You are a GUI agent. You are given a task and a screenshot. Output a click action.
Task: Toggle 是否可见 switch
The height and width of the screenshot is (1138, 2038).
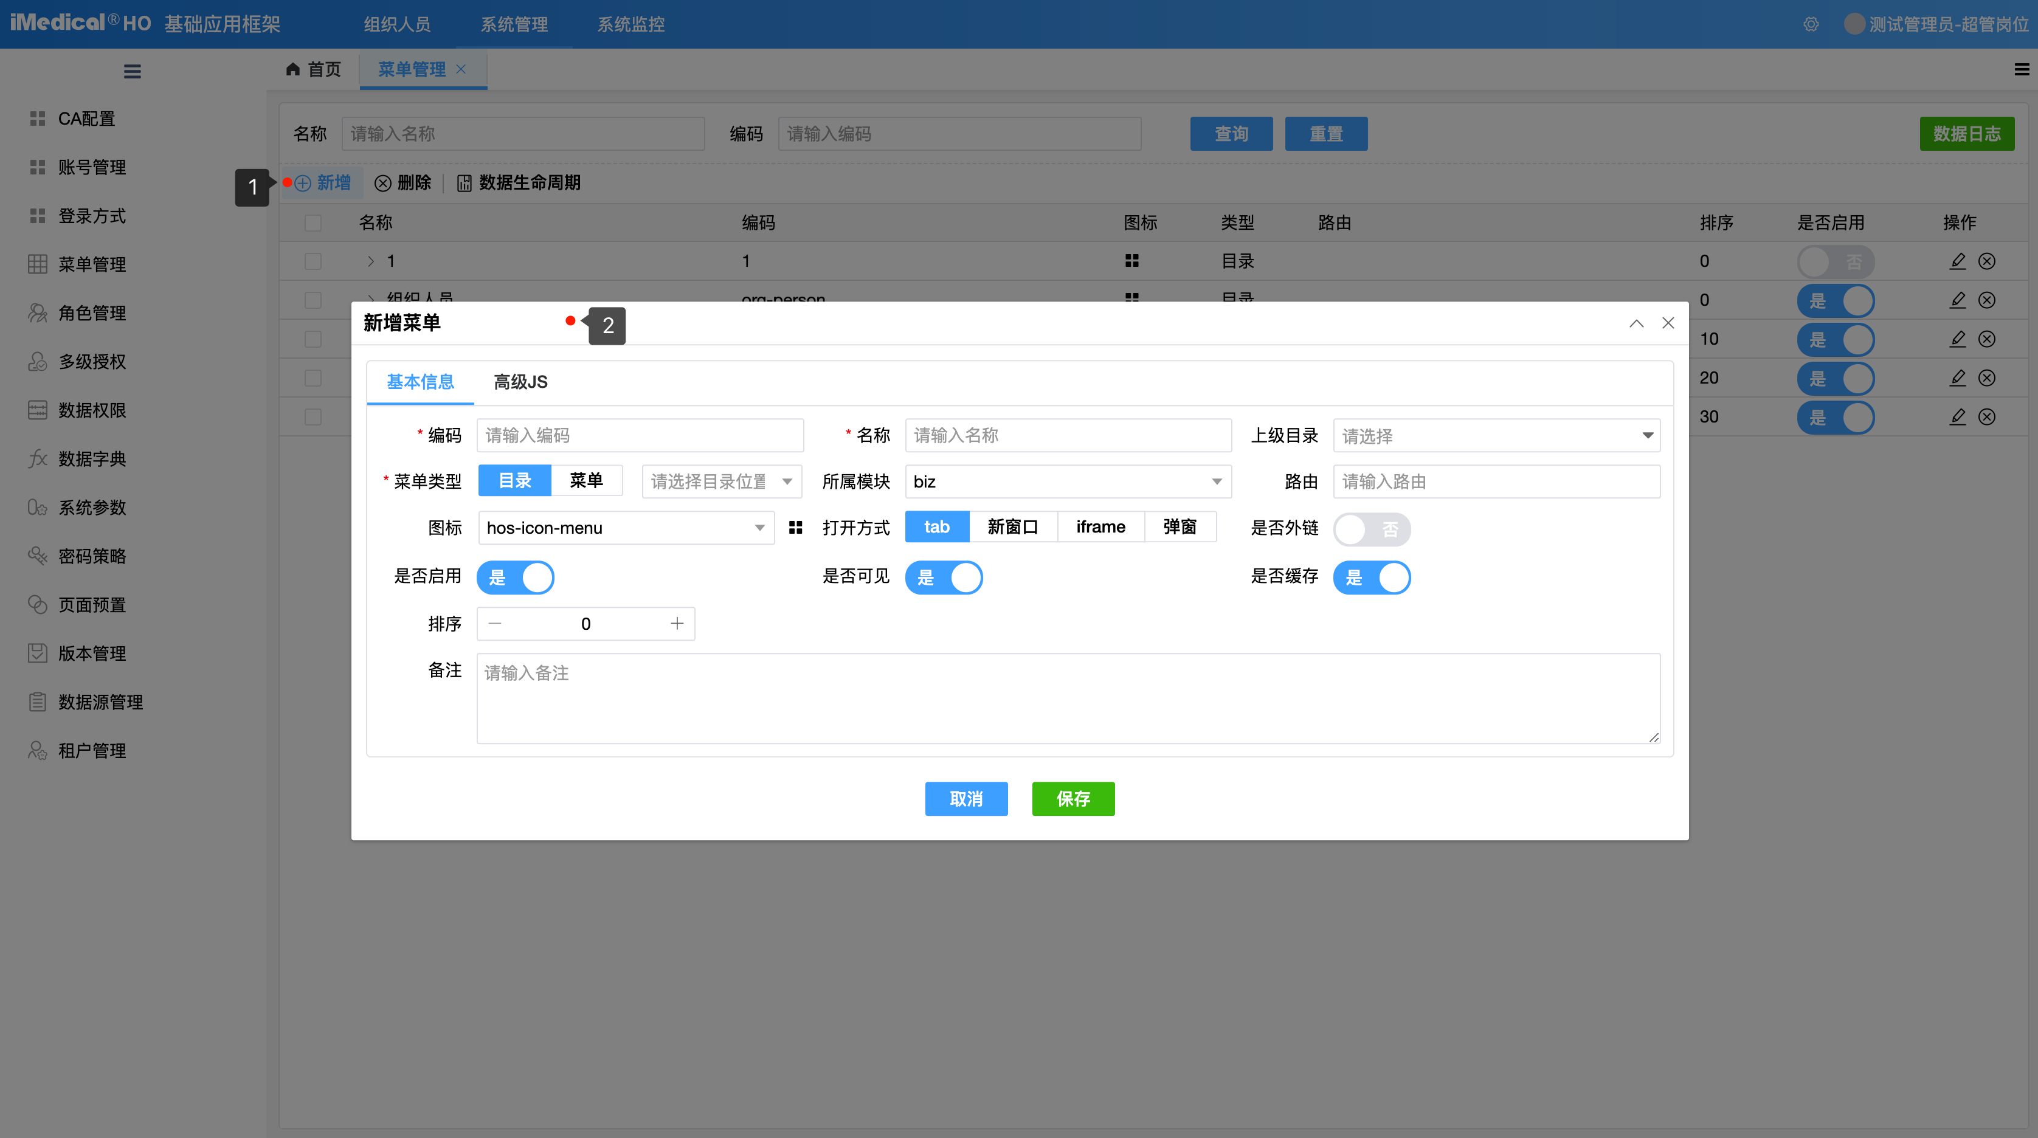(944, 578)
